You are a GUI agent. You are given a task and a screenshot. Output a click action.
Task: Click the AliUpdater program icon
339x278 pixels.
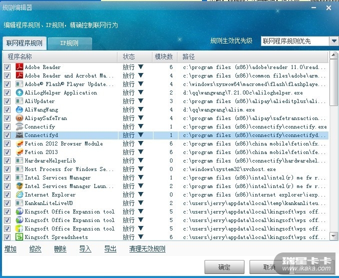(19, 101)
